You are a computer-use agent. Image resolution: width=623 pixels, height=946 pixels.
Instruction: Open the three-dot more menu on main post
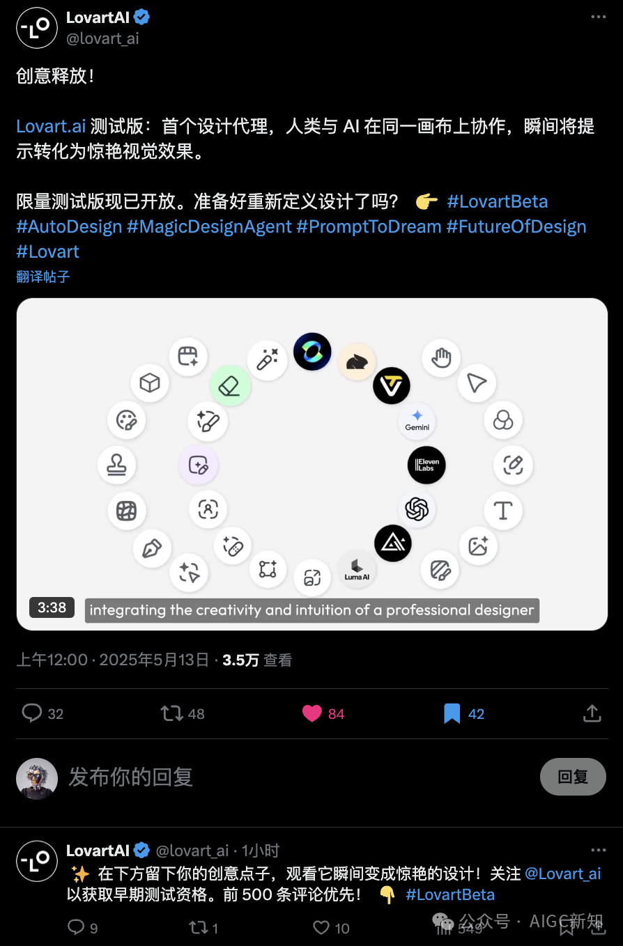pos(598,17)
